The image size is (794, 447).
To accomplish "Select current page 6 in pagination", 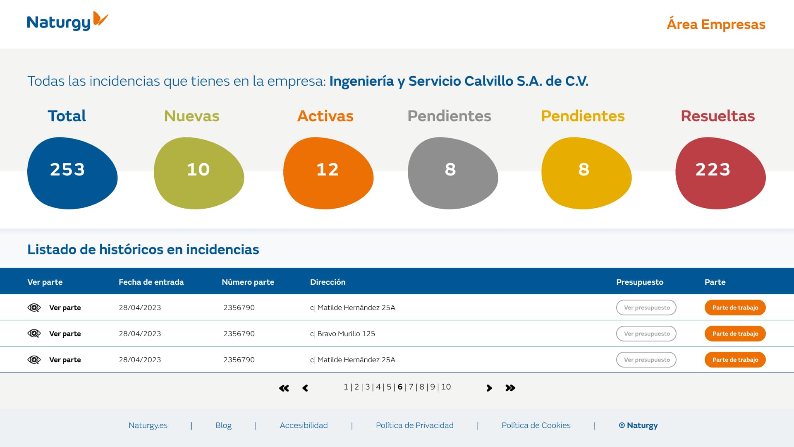I will tap(400, 387).
